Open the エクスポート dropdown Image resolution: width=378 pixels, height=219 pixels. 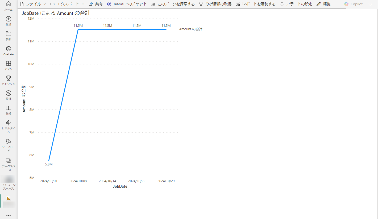(83, 4)
